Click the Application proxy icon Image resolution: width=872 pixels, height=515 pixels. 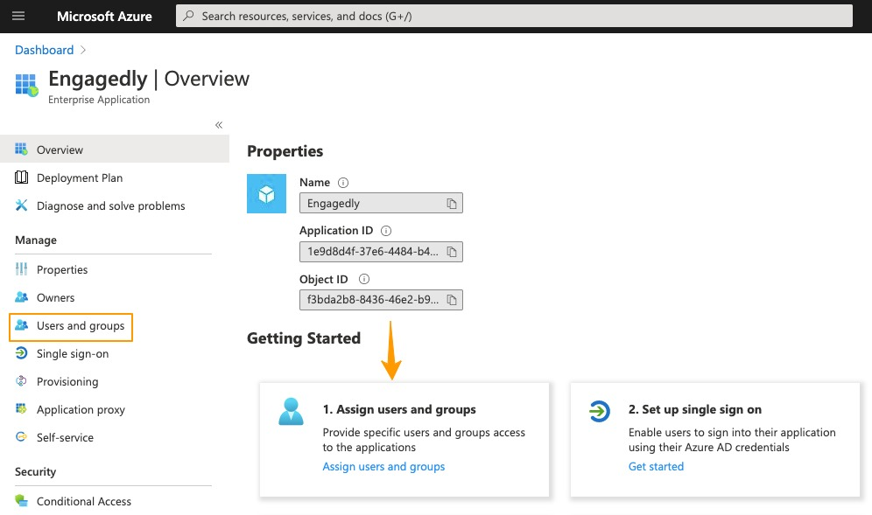click(21, 409)
